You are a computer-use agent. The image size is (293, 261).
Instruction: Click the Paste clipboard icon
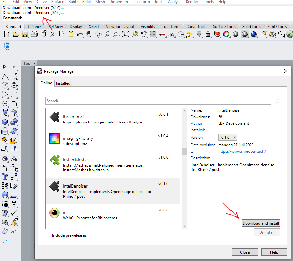point(71,35)
